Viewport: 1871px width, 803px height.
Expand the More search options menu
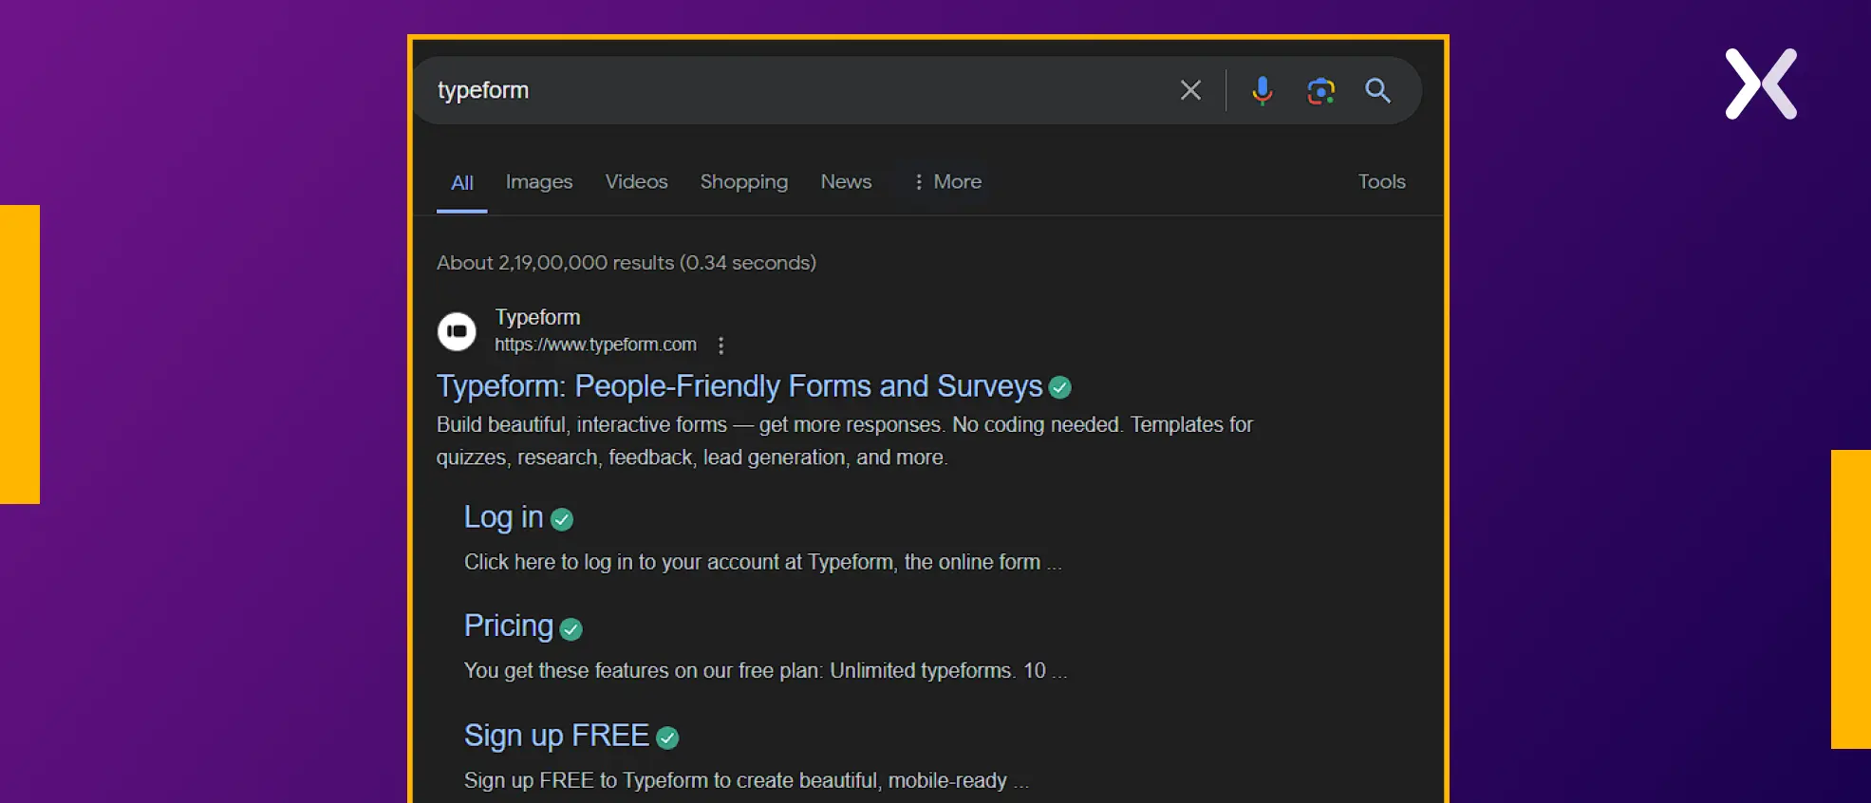947,181
